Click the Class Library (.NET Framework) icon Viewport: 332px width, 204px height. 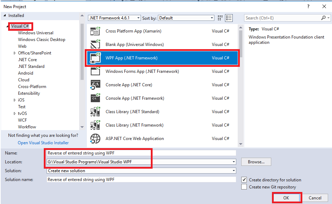pos(95,125)
